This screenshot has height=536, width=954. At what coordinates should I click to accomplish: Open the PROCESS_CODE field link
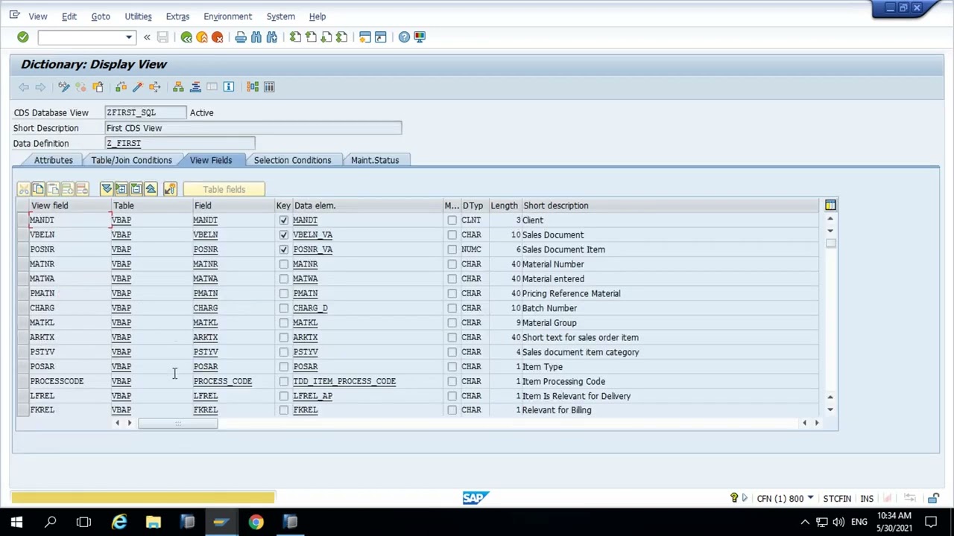click(x=222, y=381)
